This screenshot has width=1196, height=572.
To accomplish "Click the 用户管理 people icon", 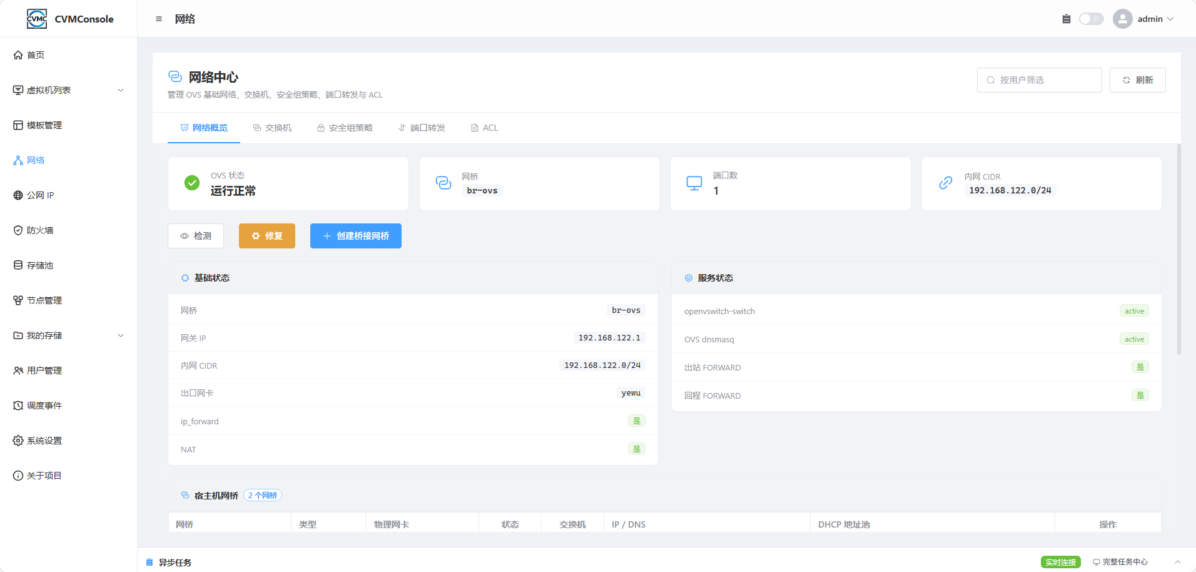I will coord(18,370).
